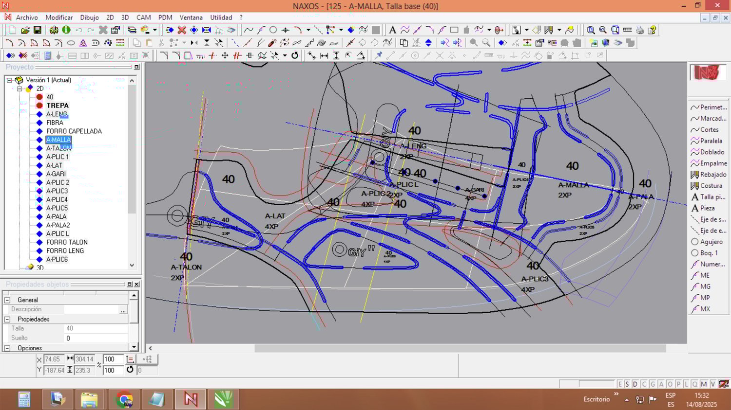This screenshot has height=410, width=731.
Task: Select FORRO CAPELLADA in project tree
Action: [74, 131]
